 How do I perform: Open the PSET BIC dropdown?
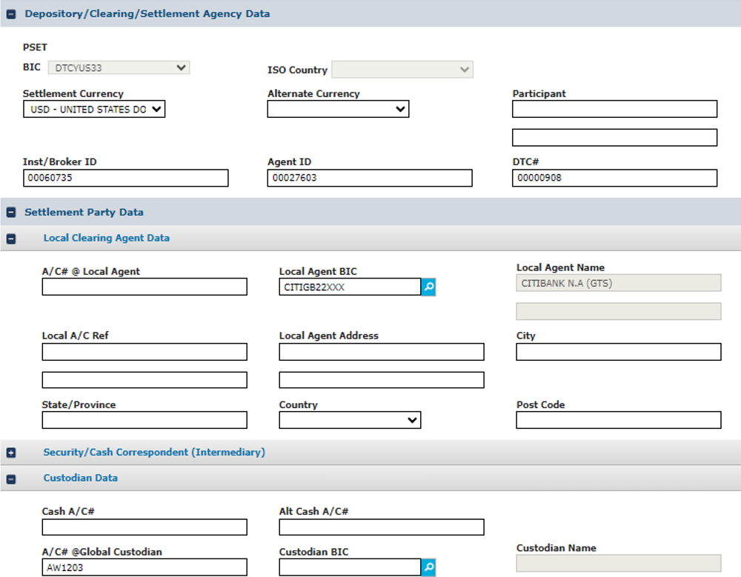pos(119,68)
